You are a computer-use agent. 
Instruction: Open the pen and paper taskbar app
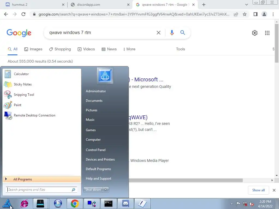click(x=142, y=204)
